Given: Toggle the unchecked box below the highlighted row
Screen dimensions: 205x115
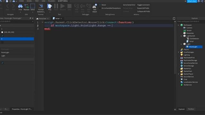Looking at the screenshot, I should 2,42.
